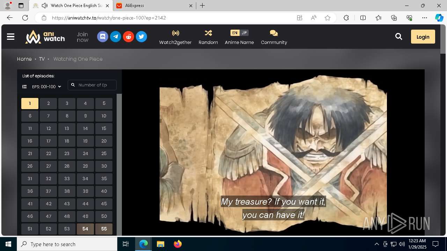Open the Discord social link
This screenshot has height=251, width=447.
pos(103,37)
